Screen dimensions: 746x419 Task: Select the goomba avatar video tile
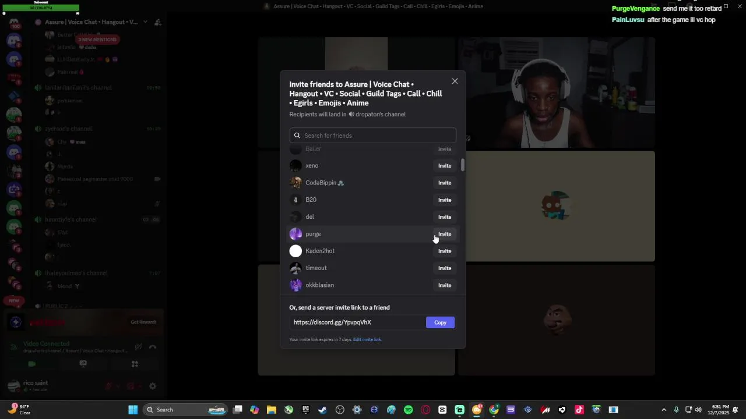(x=556, y=320)
